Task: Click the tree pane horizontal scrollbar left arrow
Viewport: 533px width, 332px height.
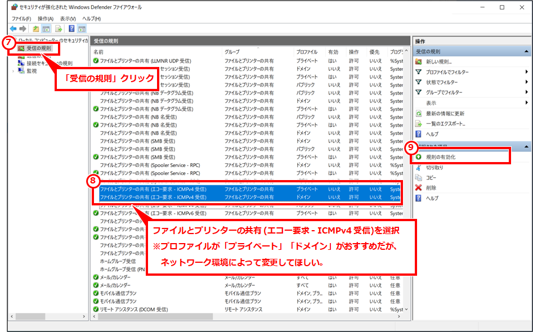Action: (12, 316)
